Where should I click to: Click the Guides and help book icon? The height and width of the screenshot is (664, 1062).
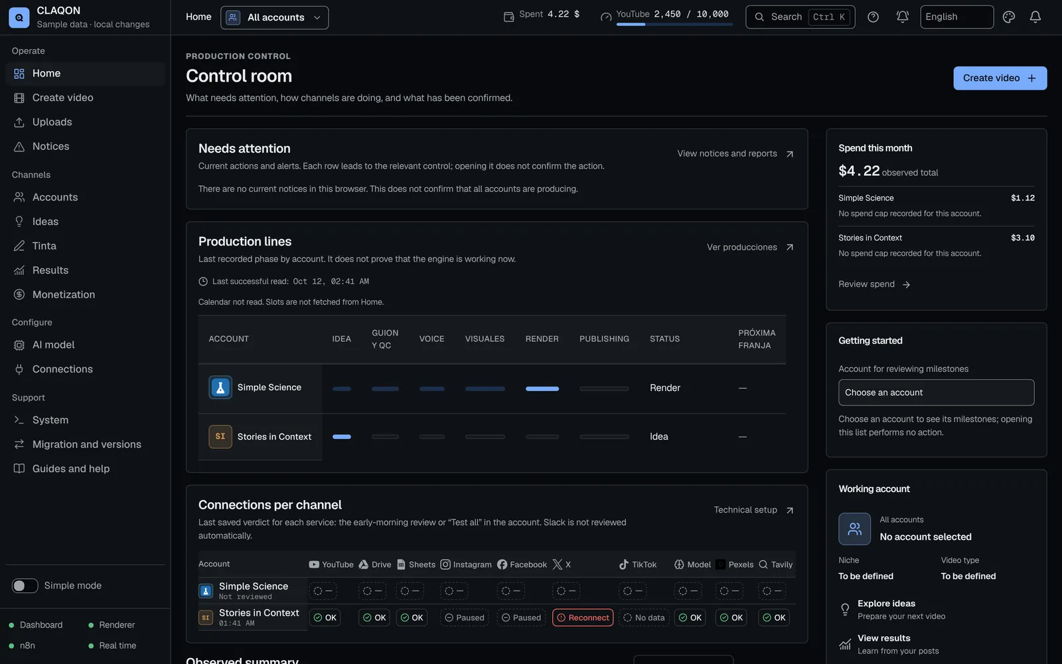pos(19,469)
